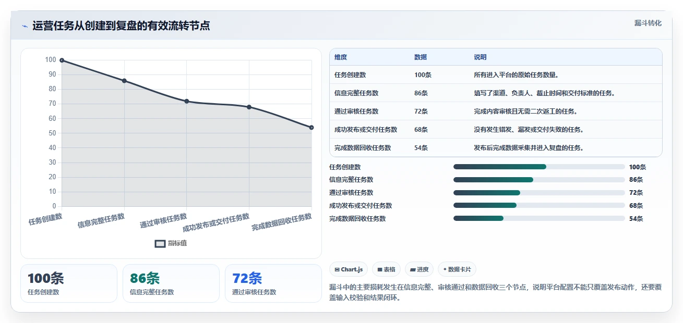Viewport: 683px width, 323px height.
Task: Click table value 100条
Action: (x=423, y=75)
